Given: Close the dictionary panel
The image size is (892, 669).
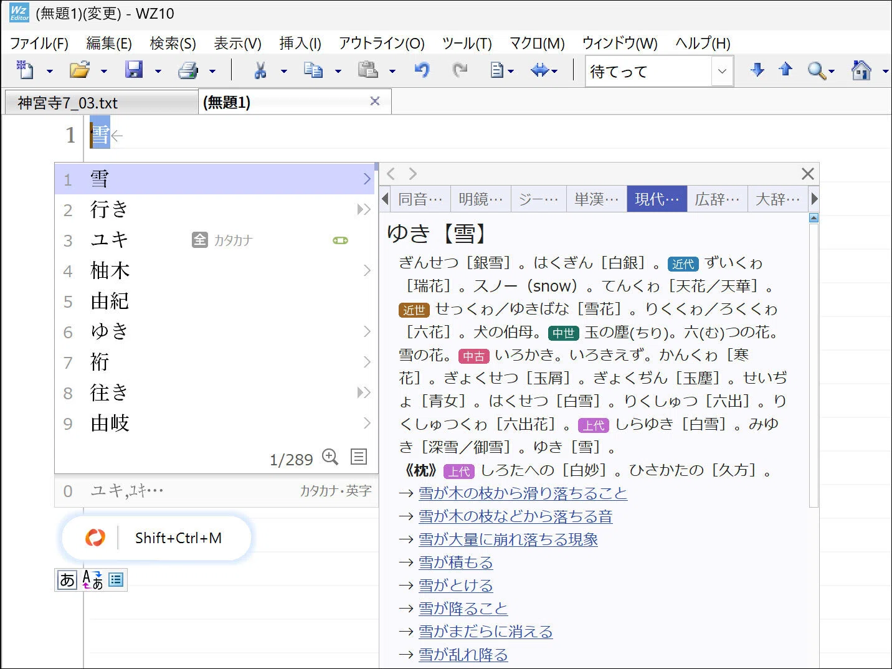Looking at the screenshot, I should tap(808, 174).
